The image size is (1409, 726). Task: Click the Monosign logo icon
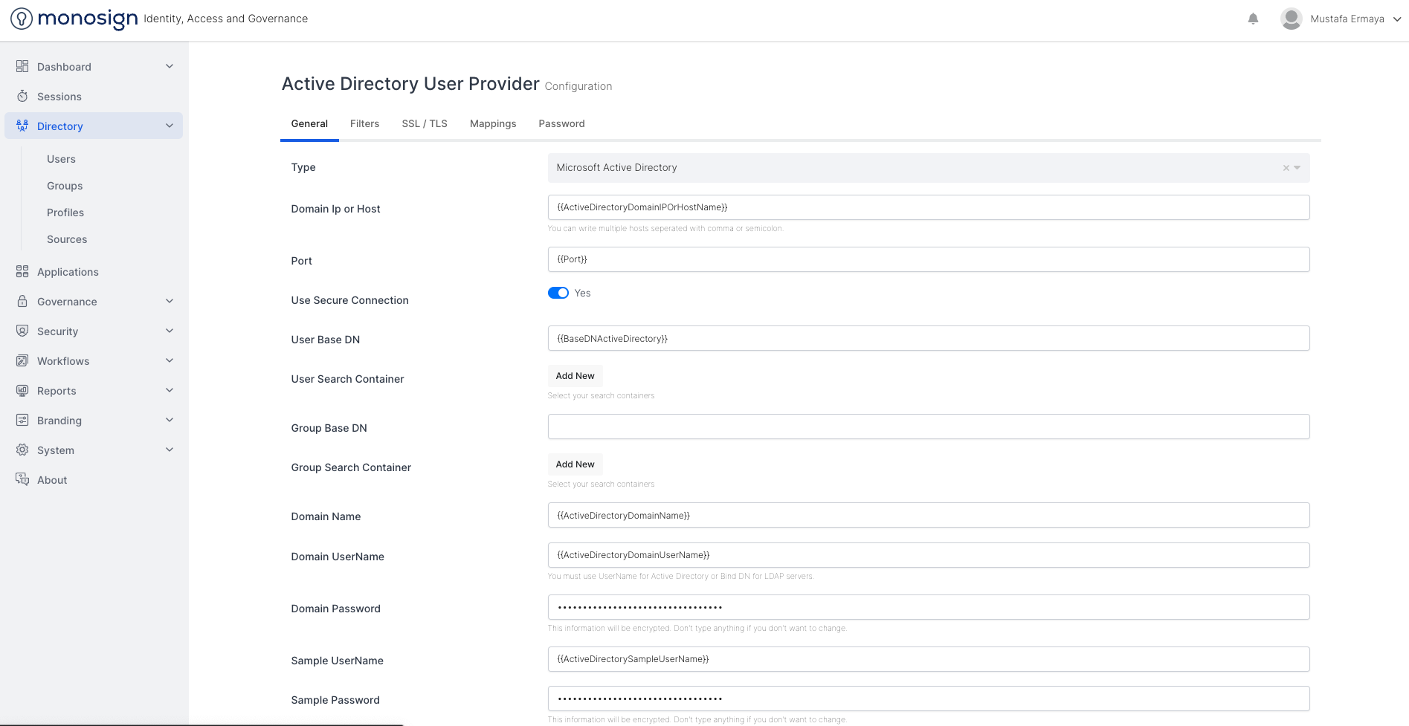tap(22, 19)
